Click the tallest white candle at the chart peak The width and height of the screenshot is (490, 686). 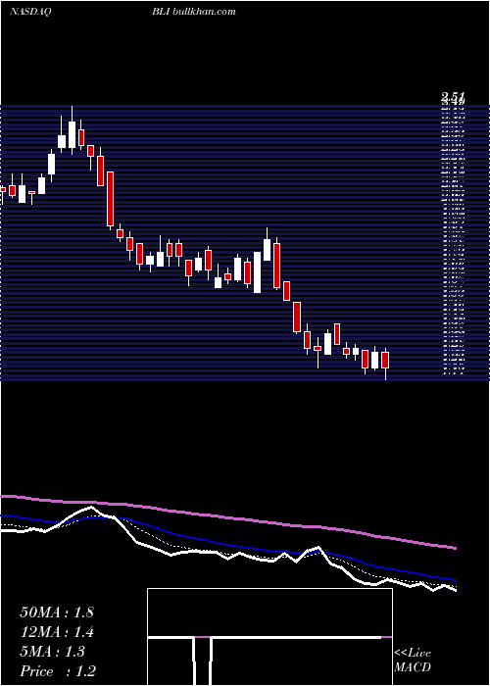point(73,135)
